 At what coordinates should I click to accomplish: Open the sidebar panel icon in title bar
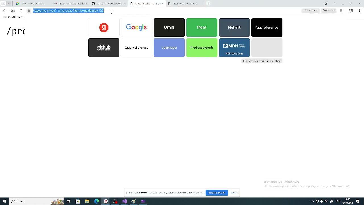326,3
